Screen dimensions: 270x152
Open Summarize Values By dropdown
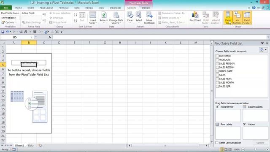pos(172,13)
